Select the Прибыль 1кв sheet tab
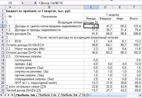This screenshot has height=98, width=142. coord(26,95)
